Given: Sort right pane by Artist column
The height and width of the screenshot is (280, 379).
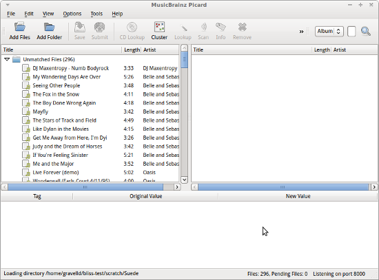Looking at the screenshot, I should pyautogui.click(x=354, y=50).
